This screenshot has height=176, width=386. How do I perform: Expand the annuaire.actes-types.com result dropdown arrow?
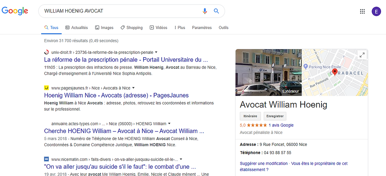pos(169,123)
